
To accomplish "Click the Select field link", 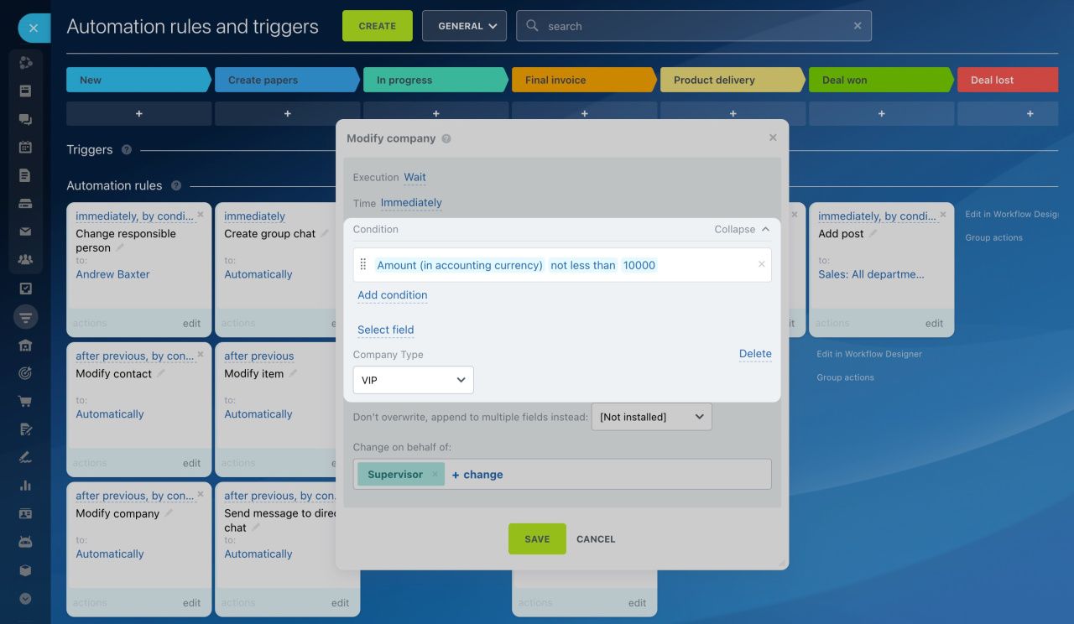I will pos(385,330).
